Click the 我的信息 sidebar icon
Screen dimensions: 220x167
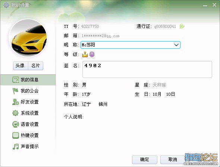(x=15, y=80)
